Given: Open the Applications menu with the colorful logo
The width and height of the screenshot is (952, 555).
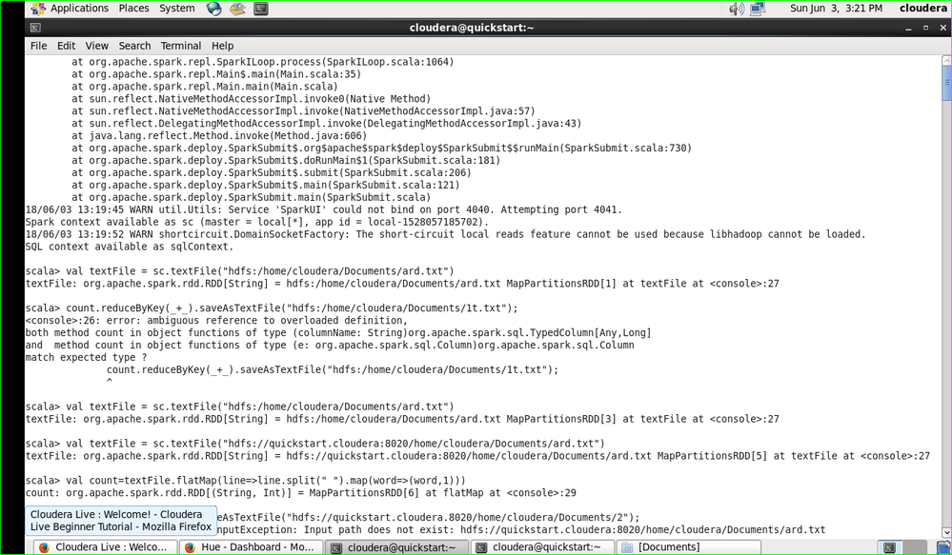Looking at the screenshot, I should (70, 9).
